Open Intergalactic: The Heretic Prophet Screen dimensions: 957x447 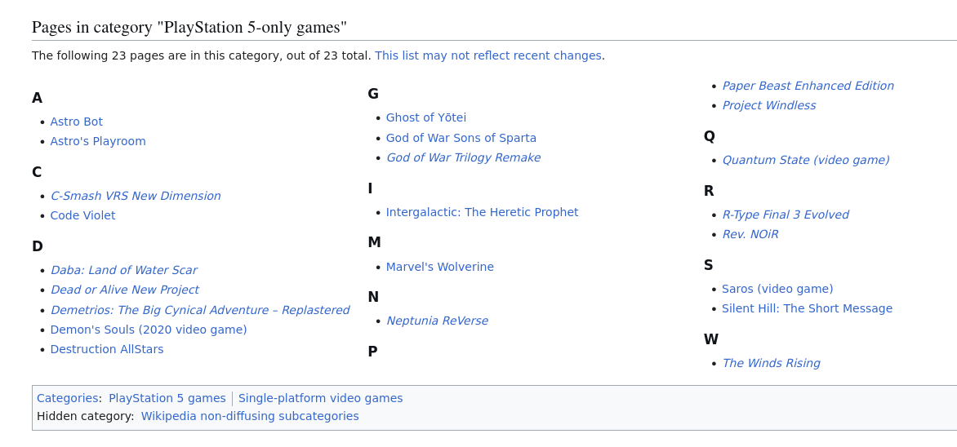(x=482, y=212)
